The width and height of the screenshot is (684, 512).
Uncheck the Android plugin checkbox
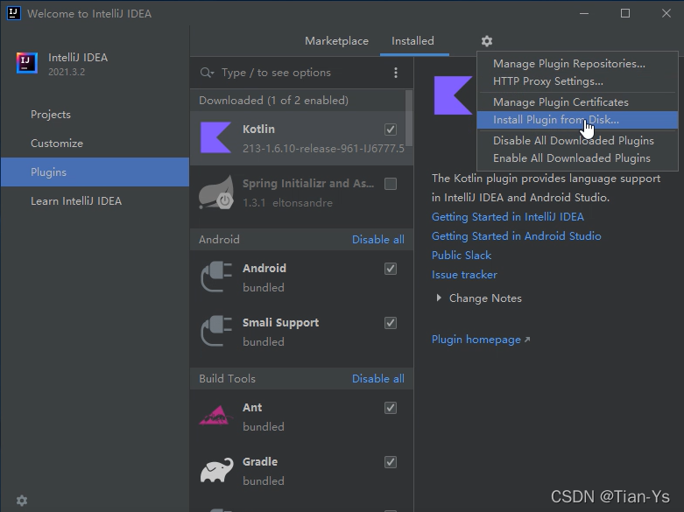[391, 269]
